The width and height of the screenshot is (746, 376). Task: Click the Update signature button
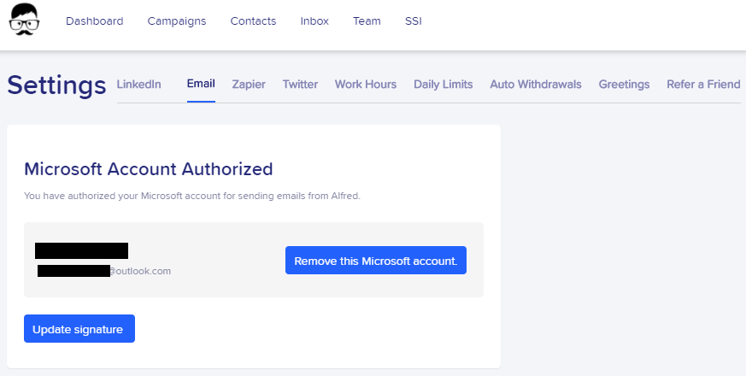(79, 328)
